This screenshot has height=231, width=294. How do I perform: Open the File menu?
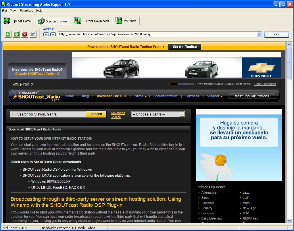pos(4,11)
